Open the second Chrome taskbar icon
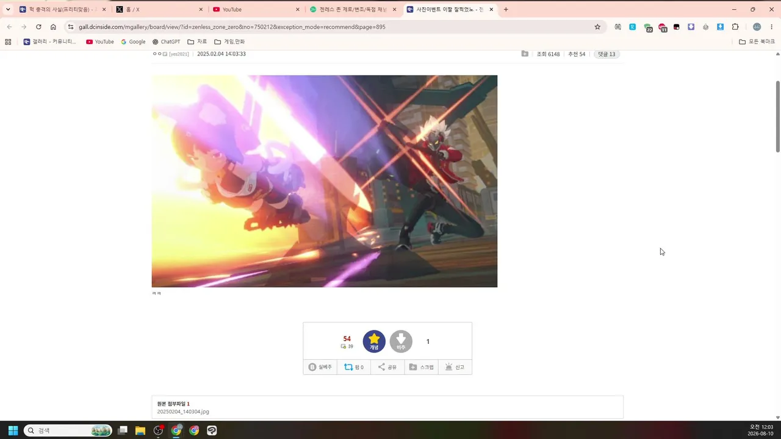 click(194, 430)
